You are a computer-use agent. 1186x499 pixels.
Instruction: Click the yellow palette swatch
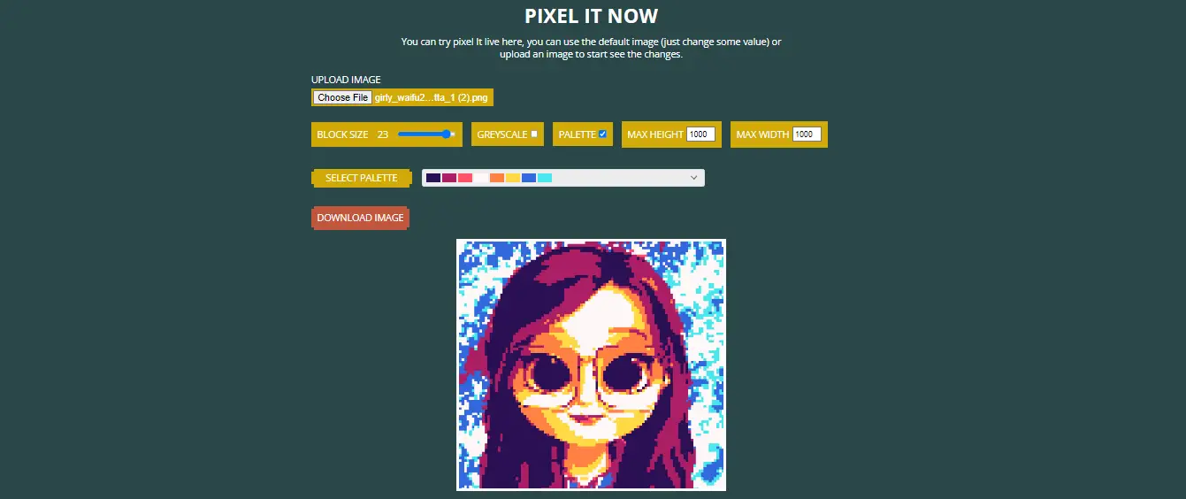[x=513, y=178]
